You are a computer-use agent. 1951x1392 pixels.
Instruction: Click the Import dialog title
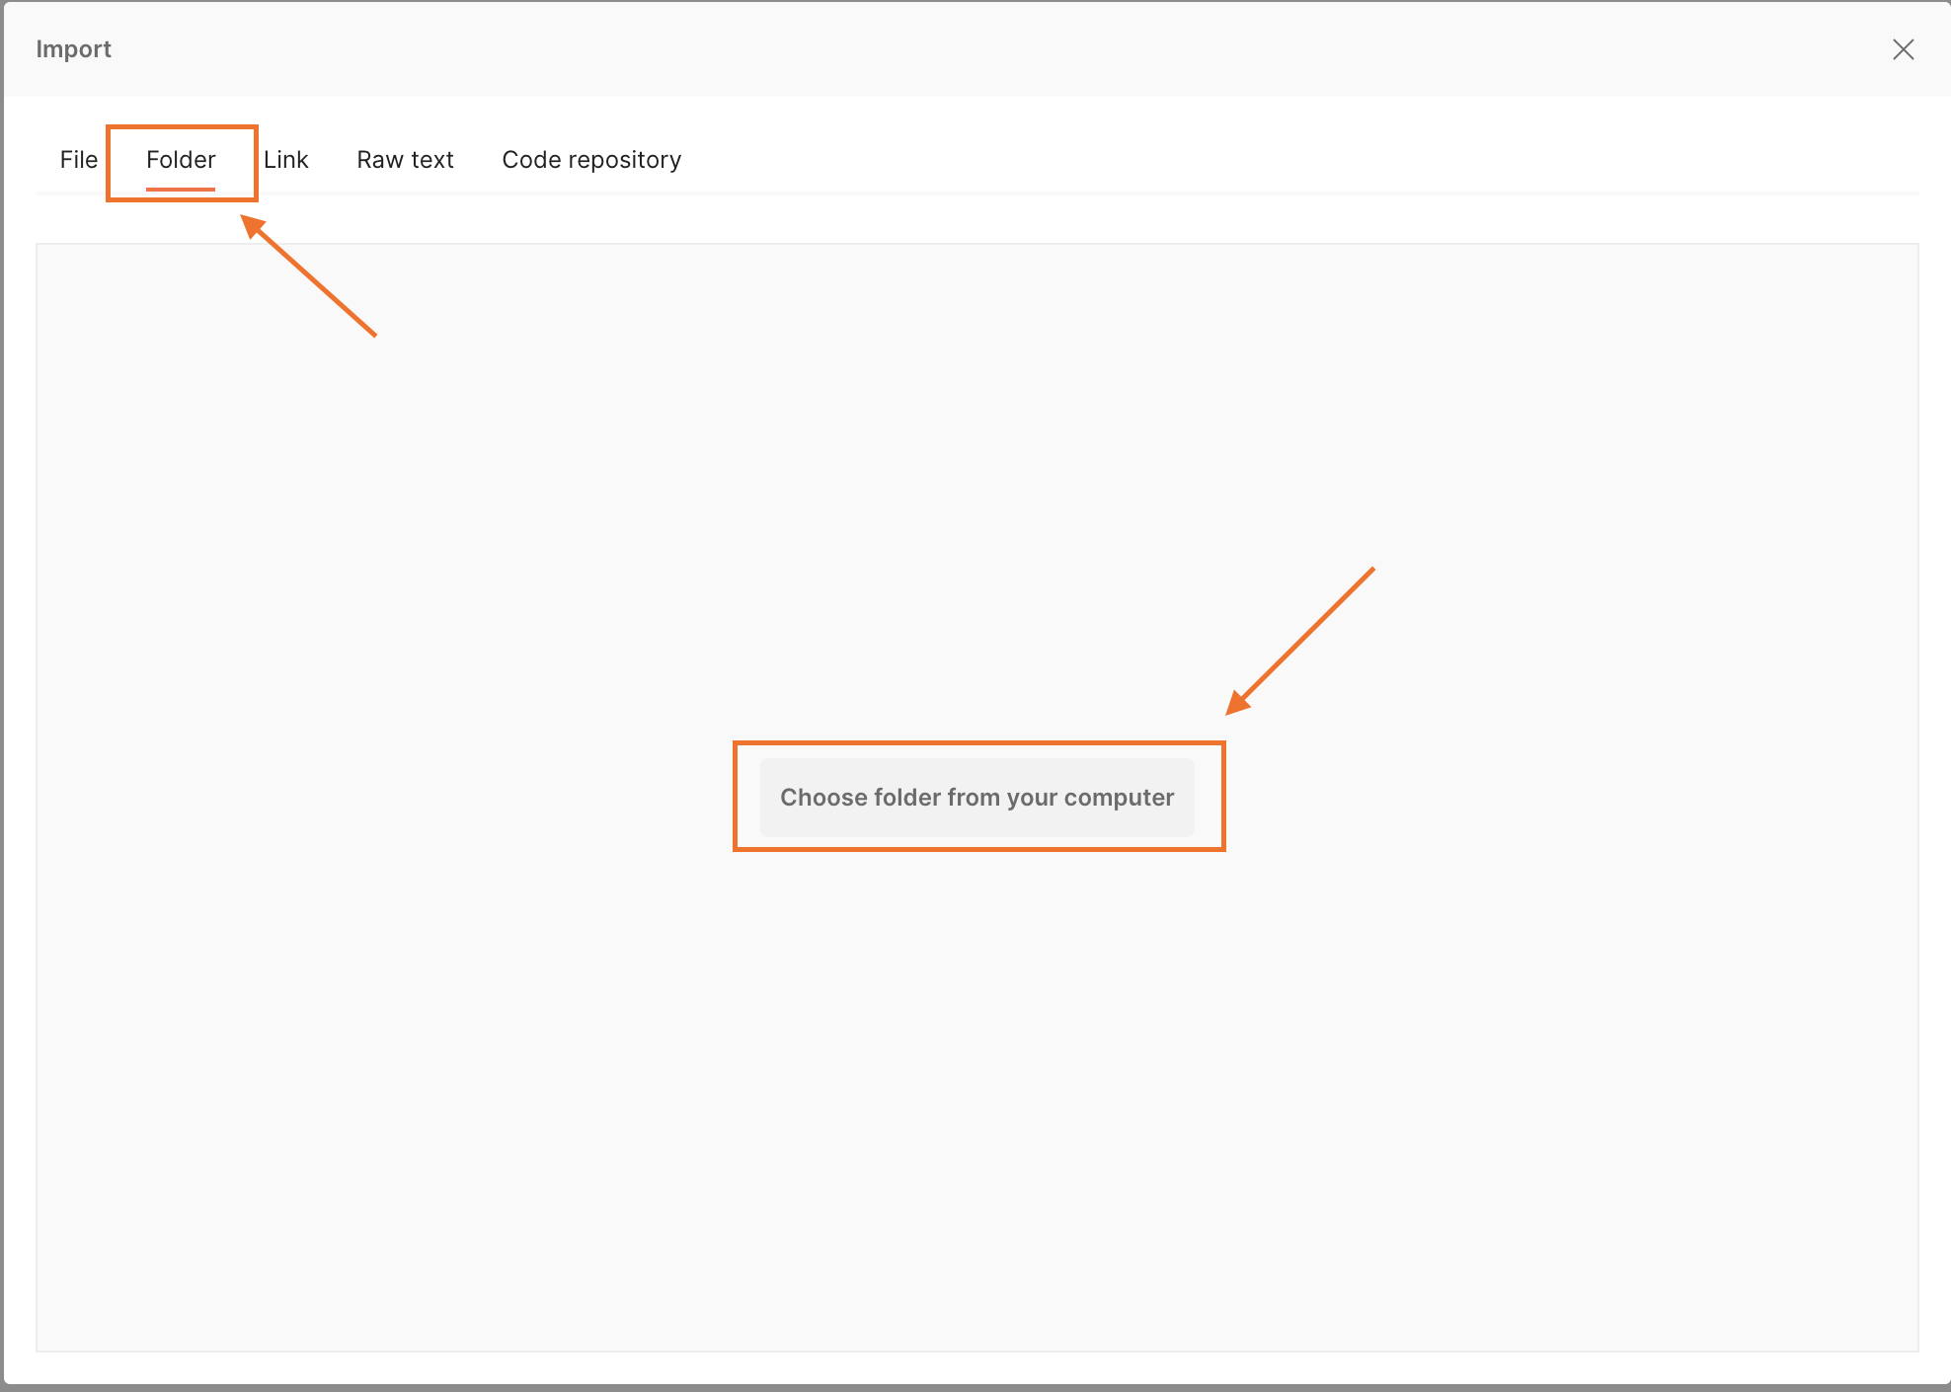(x=73, y=49)
